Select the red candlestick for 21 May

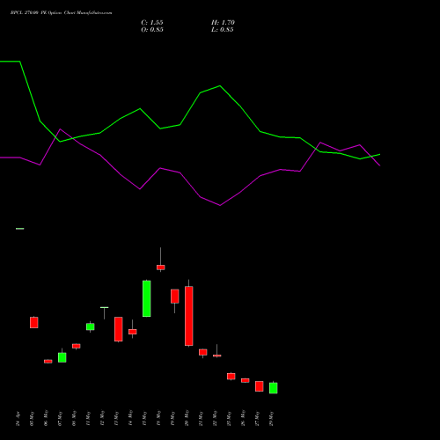pos(203,352)
